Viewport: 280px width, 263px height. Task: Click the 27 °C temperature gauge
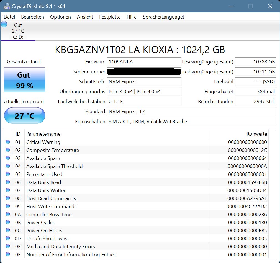pyautogui.click(x=24, y=115)
